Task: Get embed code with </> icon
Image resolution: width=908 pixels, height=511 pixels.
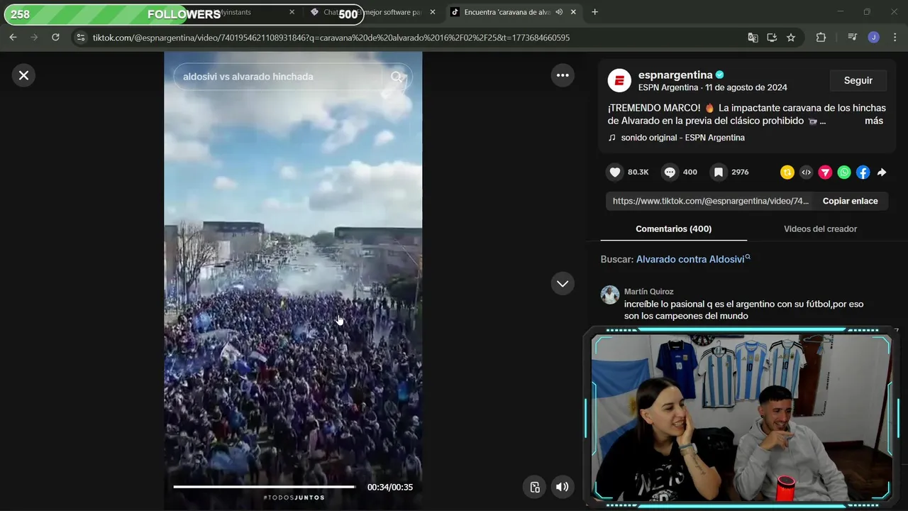Action: [x=806, y=172]
